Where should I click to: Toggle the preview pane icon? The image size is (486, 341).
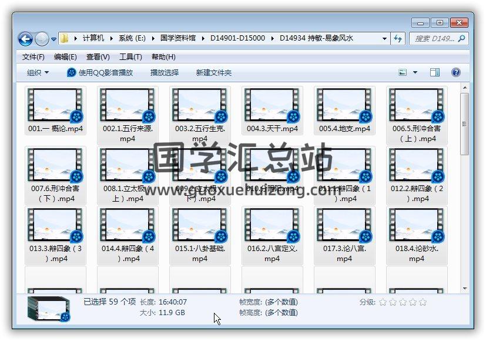point(434,72)
